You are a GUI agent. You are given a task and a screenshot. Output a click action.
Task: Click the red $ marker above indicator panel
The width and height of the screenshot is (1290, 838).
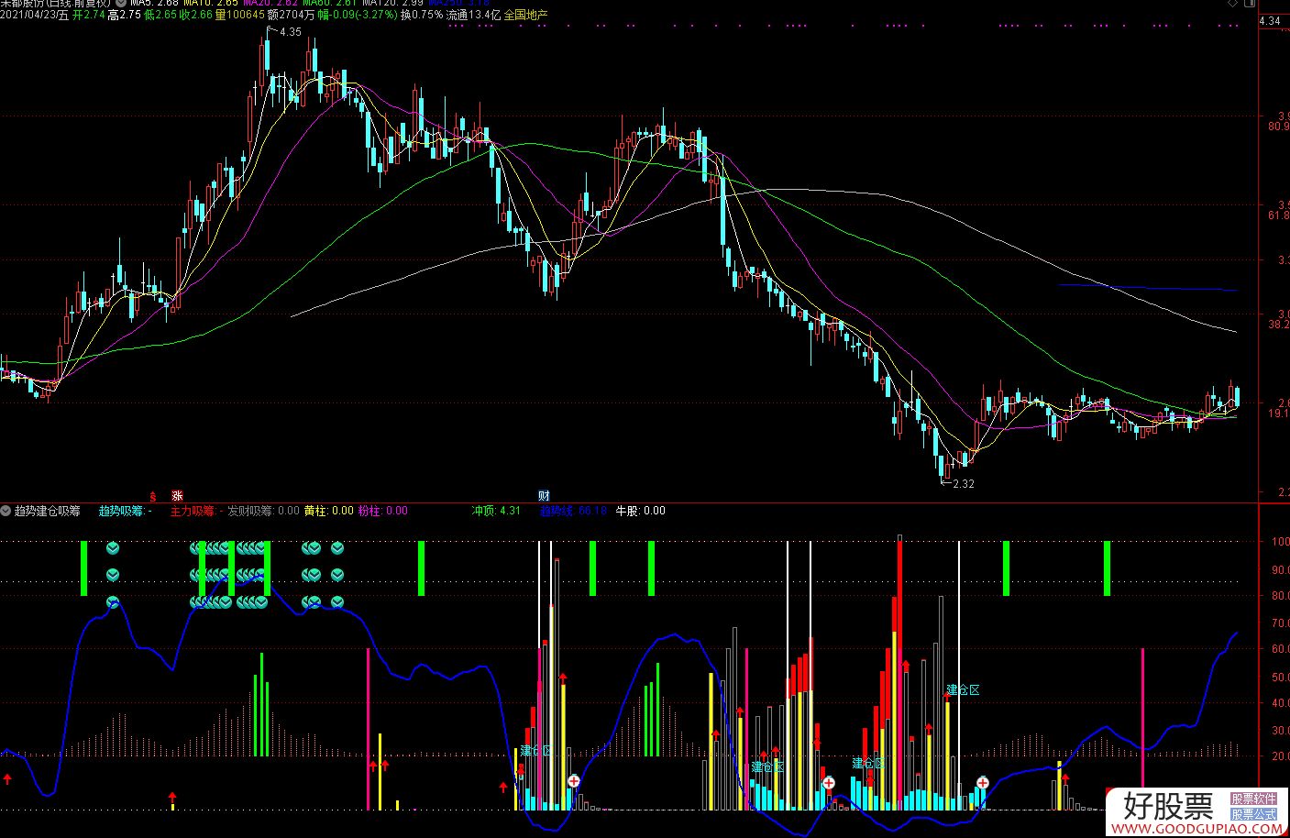[x=153, y=495]
